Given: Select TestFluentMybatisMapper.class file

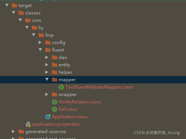Looking at the screenshot, I should click(99, 87).
